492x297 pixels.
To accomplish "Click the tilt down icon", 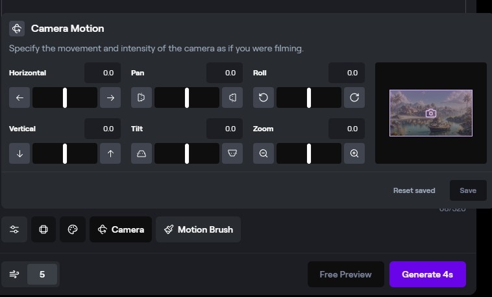I will 232,153.
